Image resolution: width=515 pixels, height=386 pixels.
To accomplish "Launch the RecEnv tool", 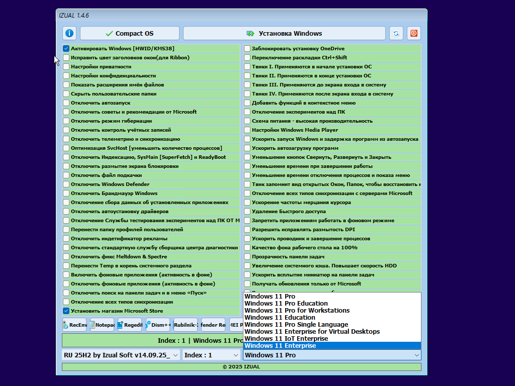I will tap(74, 325).
